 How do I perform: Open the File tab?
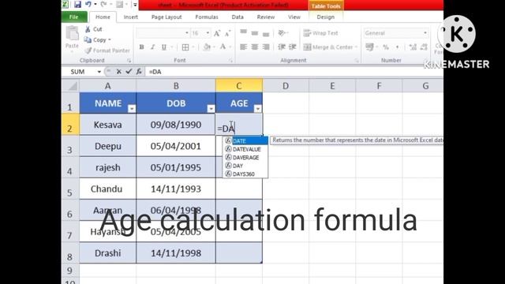click(73, 17)
